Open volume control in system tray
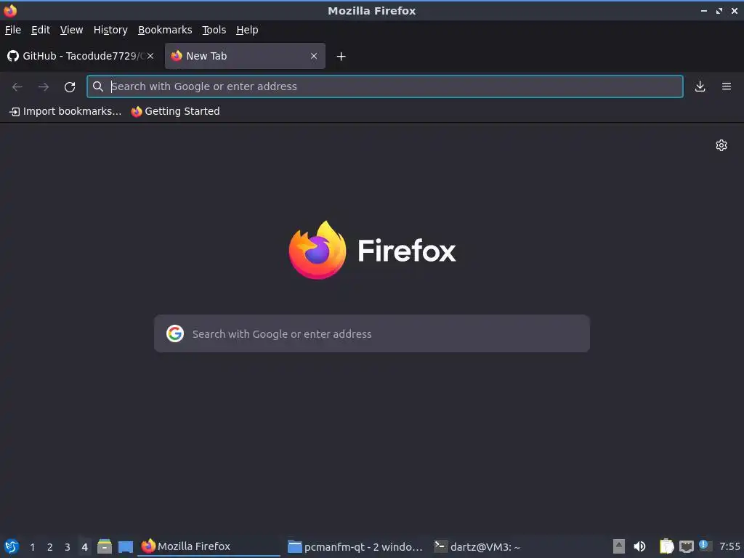 639,546
